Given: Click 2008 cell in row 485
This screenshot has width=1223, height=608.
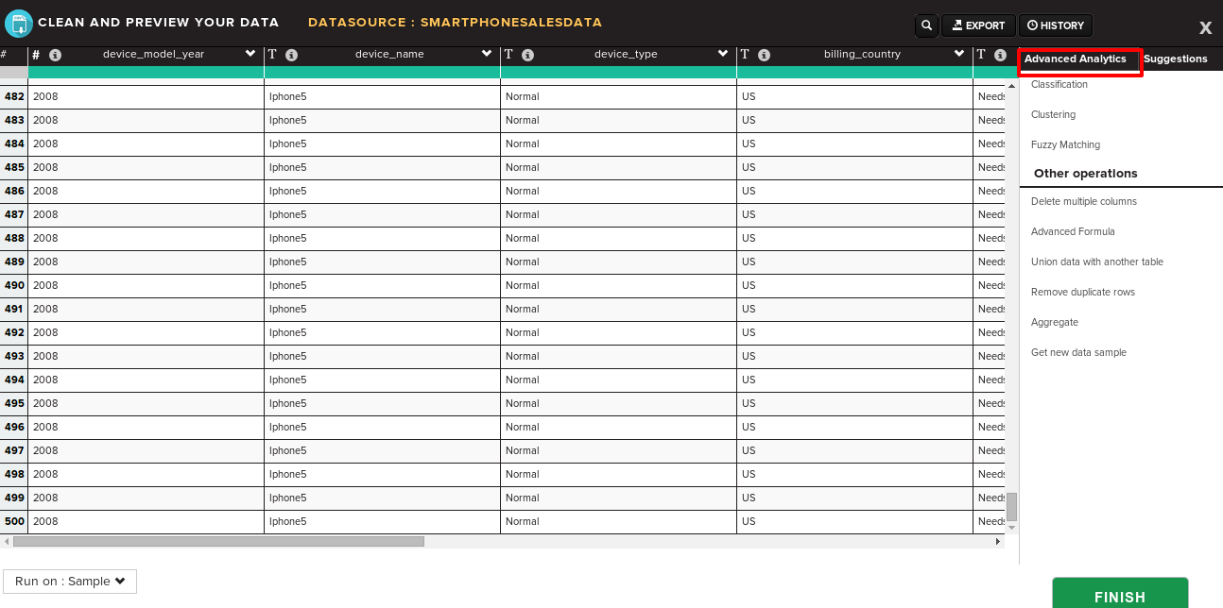Looking at the screenshot, I should point(146,167).
